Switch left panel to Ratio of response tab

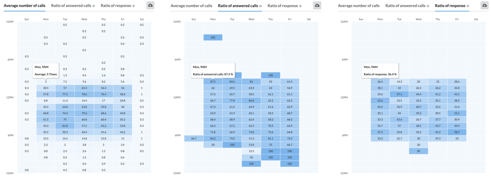click(116, 6)
